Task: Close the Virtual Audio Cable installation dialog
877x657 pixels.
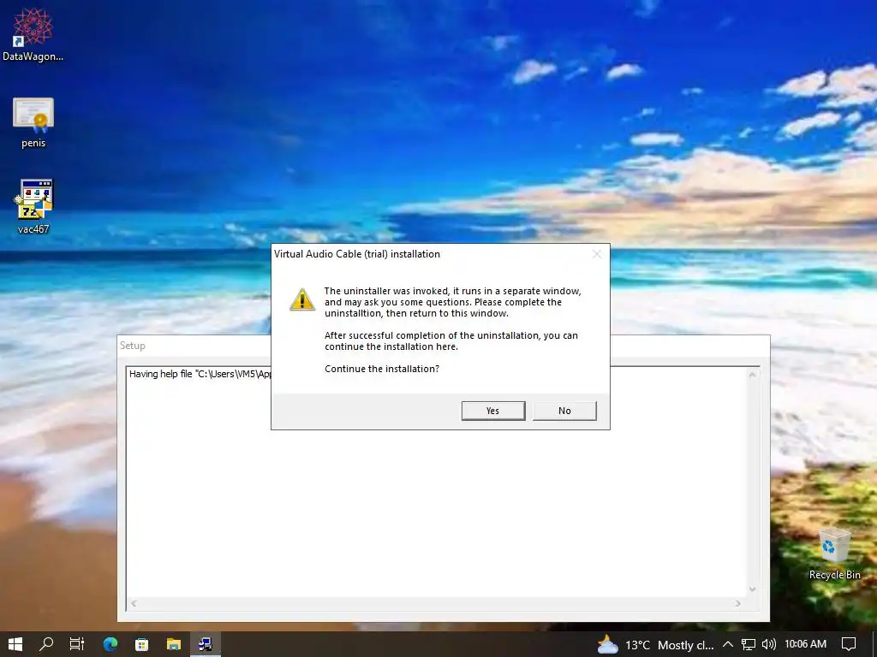Action: tap(597, 254)
